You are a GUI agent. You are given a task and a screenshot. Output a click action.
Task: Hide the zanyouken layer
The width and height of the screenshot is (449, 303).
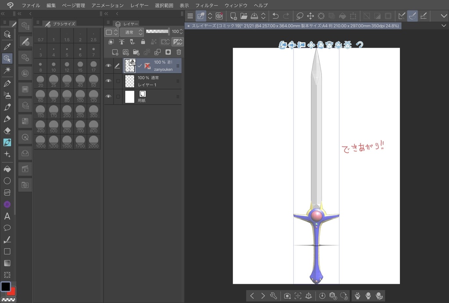(108, 66)
